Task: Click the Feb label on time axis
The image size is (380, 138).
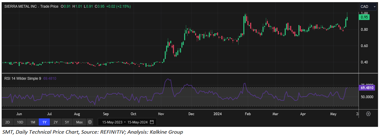Action: [247, 114]
